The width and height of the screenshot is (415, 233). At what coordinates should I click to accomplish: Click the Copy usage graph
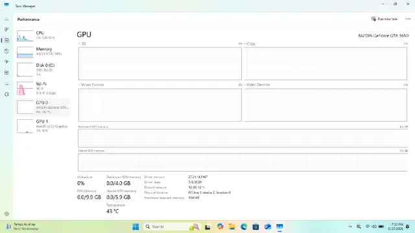click(326, 63)
